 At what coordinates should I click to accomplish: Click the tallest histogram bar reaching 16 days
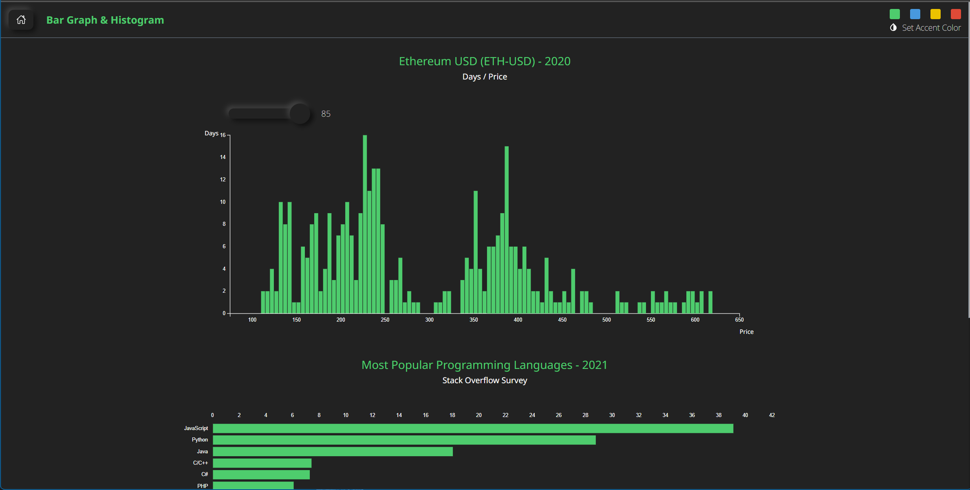point(365,224)
